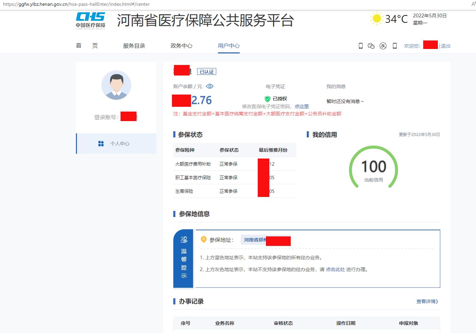This screenshot has width=476, height=333.
Task: Open the 政务中心 section
Action: coord(181,46)
